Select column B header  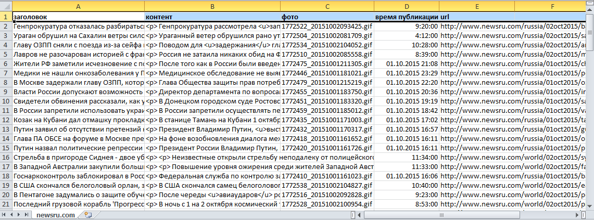(212, 6)
